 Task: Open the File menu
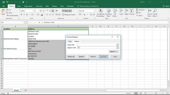click(x=4, y=6)
